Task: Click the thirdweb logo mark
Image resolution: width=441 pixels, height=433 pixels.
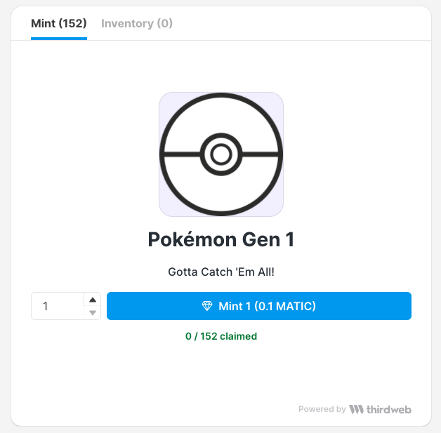Action: tap(356, 409)
